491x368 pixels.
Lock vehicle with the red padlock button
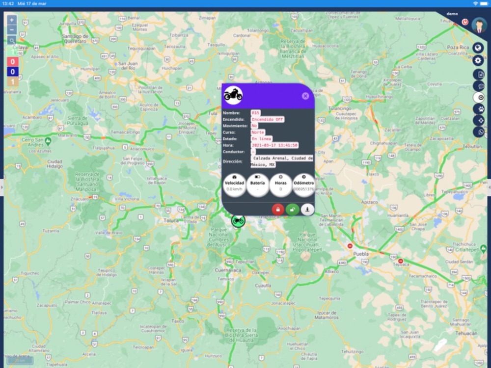coord(278,210)
